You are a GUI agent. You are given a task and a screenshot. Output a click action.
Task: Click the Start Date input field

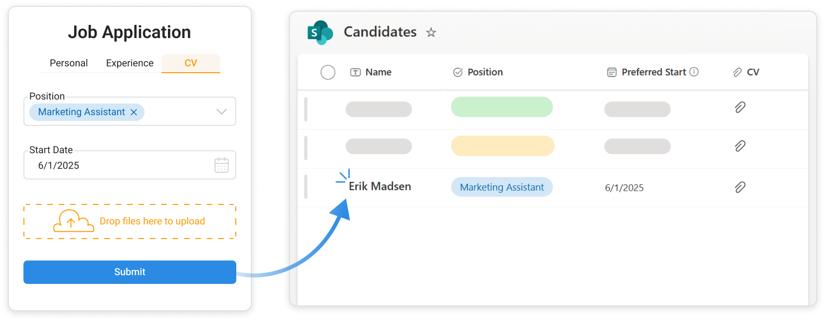point(117,165)
